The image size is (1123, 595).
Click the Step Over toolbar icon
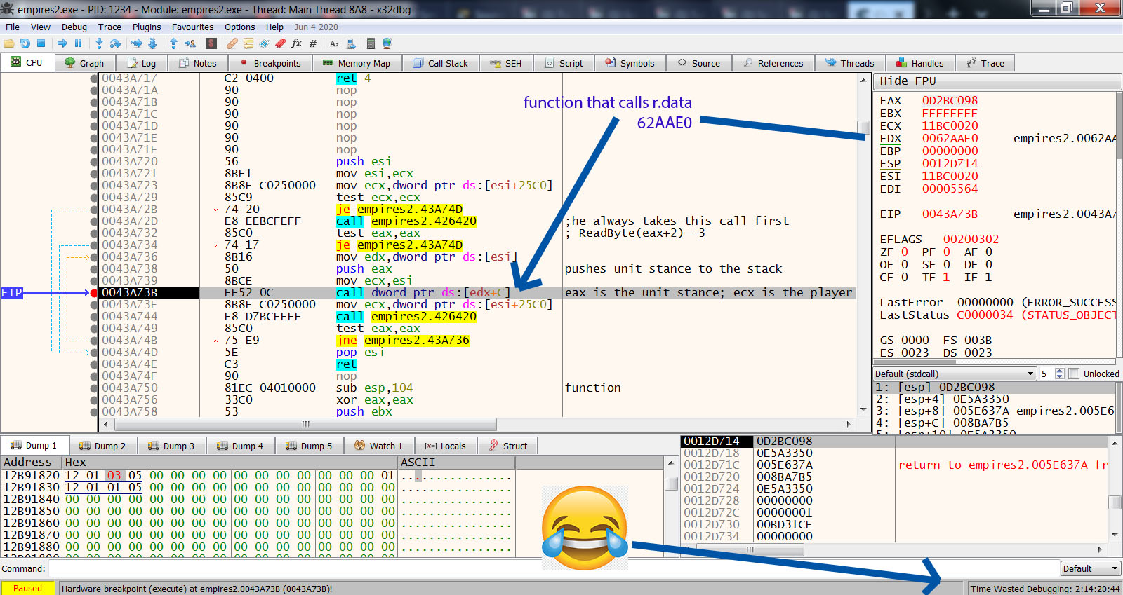click(115, 43)
